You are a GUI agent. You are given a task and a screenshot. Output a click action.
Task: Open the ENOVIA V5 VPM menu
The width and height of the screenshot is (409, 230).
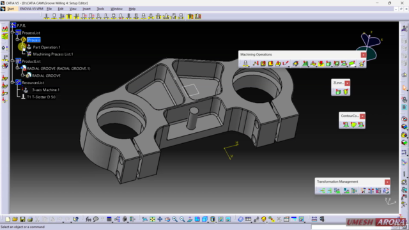31,9
